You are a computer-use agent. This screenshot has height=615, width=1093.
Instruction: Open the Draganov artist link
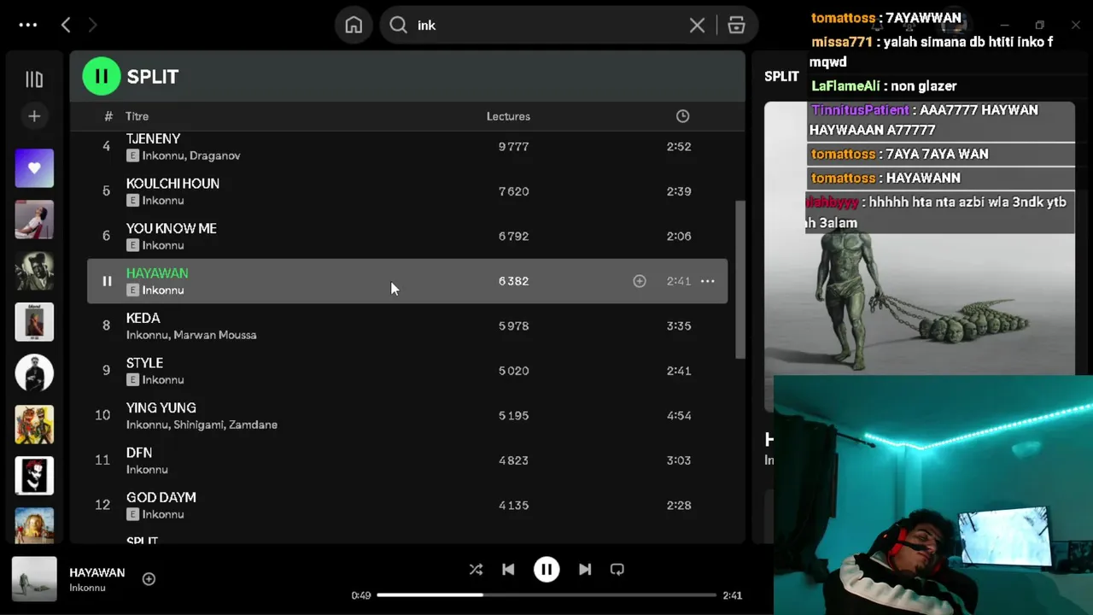(215, 155)
